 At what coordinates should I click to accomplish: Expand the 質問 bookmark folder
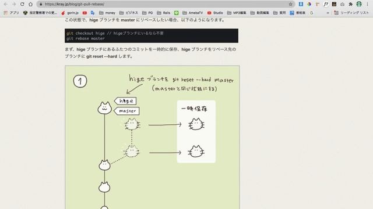coord(280,13)
